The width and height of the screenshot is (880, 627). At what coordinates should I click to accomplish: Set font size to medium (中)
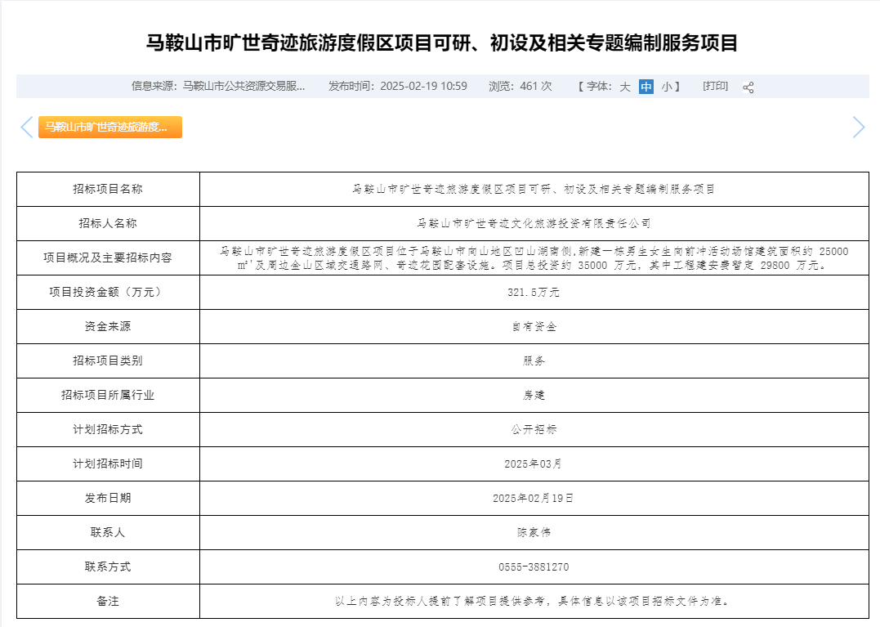click(x=646, y=87)
